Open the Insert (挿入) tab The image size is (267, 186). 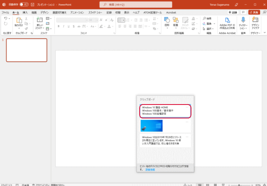click(x=25, y=12)
